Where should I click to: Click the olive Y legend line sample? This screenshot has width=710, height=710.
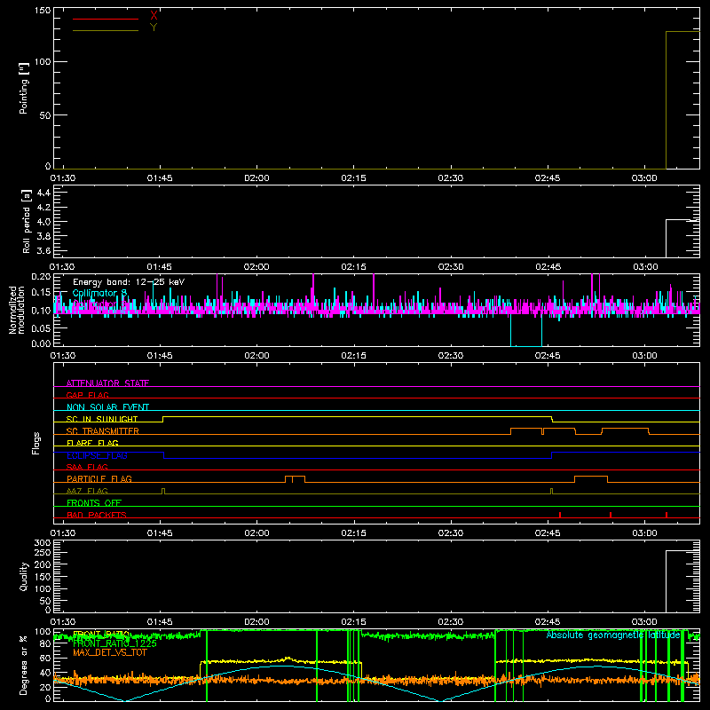point(106,30)
